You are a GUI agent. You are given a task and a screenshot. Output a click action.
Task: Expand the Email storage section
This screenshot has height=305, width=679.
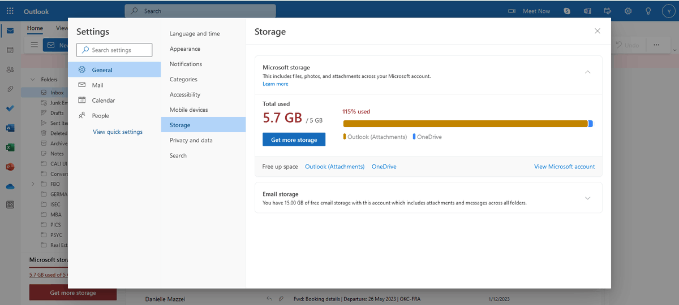[x=587, y=198]
